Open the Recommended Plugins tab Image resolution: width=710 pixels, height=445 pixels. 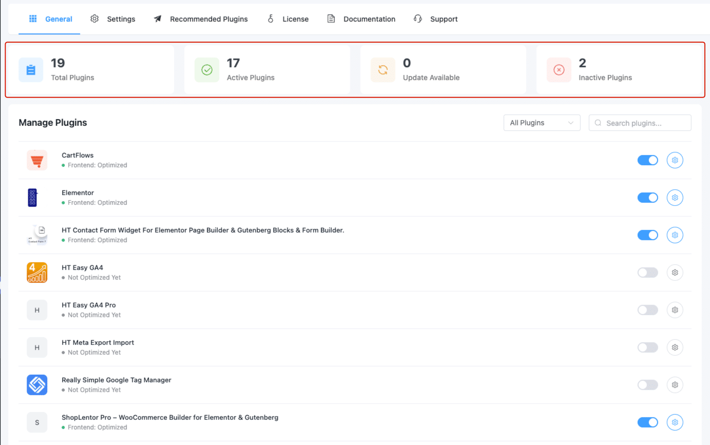pos(201,19)
